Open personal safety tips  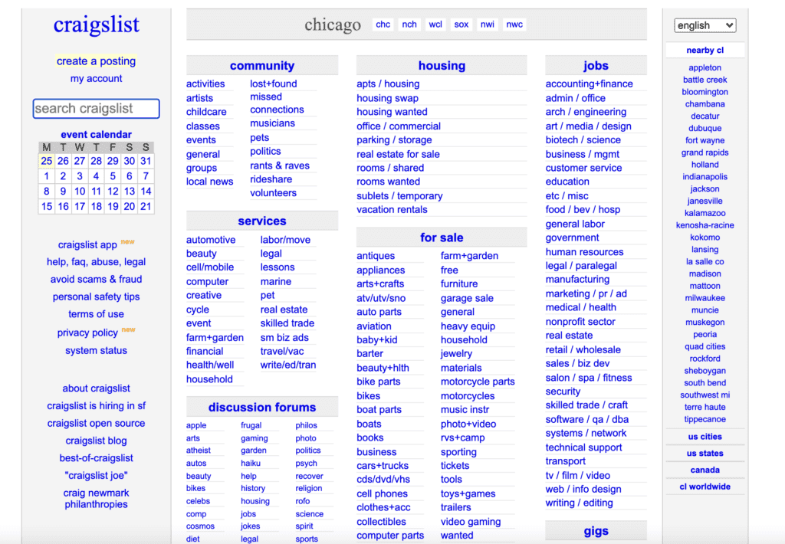96,297
